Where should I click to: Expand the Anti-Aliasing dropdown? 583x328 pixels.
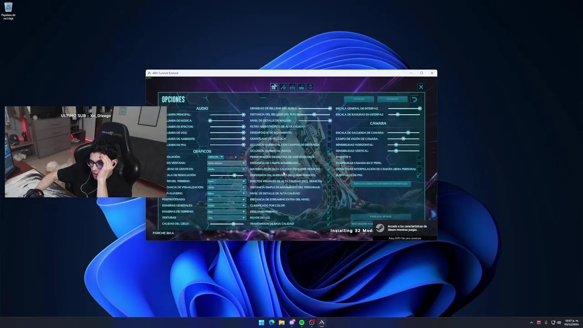point(226,193)
